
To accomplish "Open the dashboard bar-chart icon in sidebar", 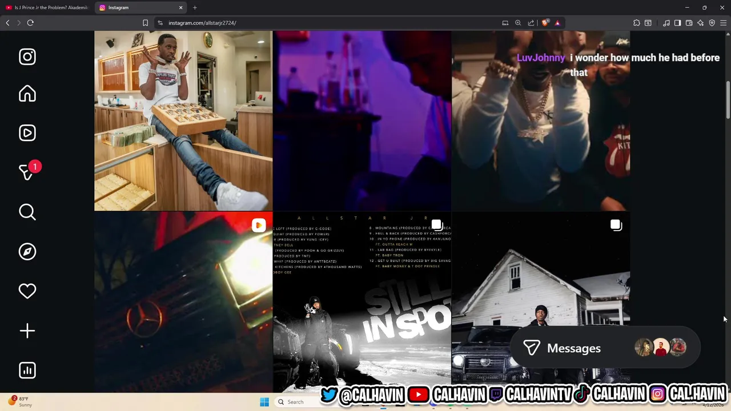I will [27, 370].
